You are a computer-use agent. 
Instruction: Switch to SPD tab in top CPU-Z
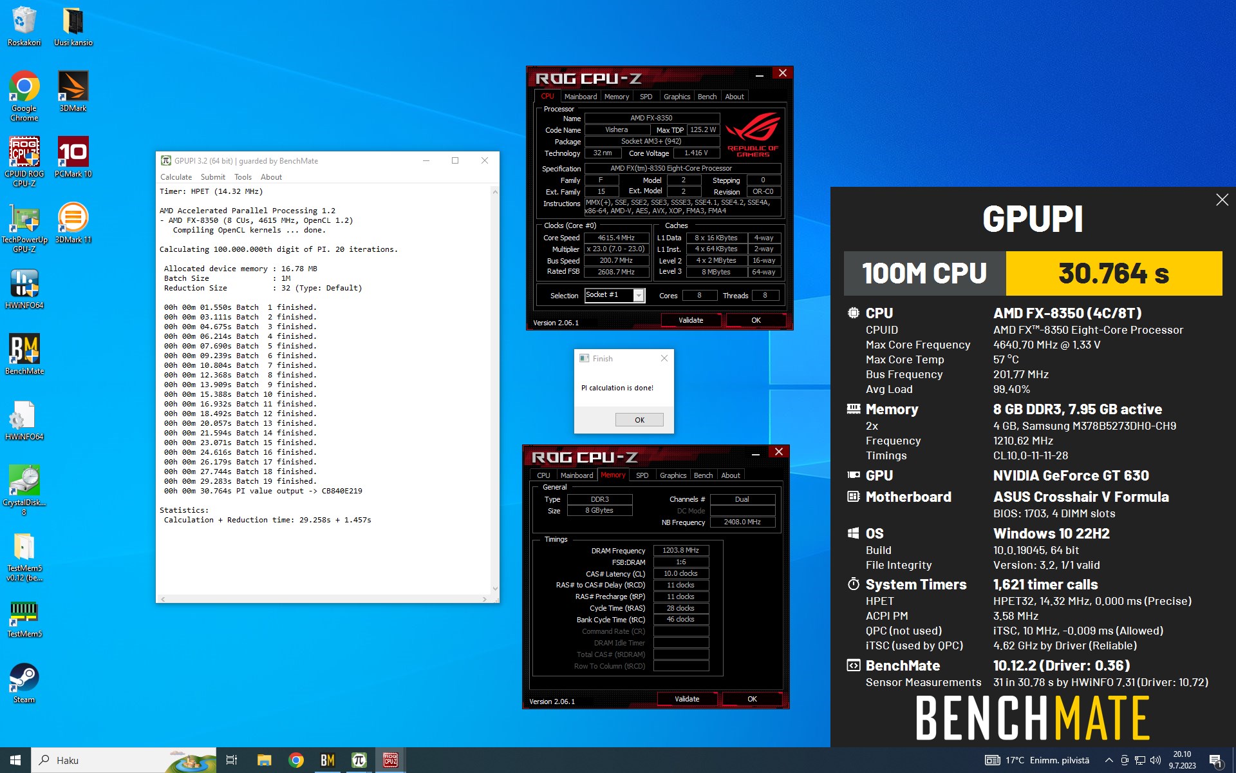[646, 97]
